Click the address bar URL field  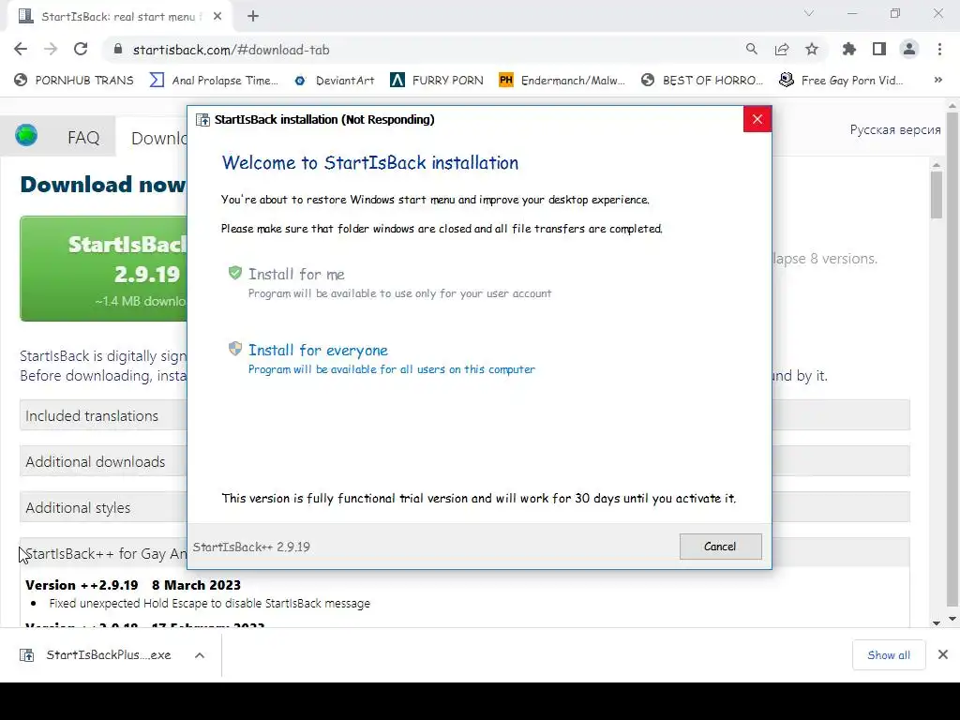coord(423,50)
